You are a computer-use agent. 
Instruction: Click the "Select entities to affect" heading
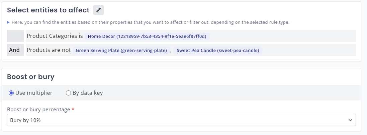coord(48,10)
